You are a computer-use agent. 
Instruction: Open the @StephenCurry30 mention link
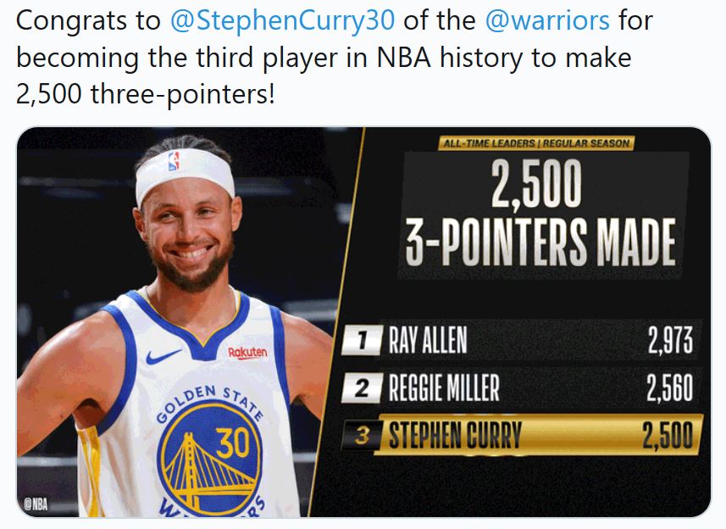pos(282,21)
